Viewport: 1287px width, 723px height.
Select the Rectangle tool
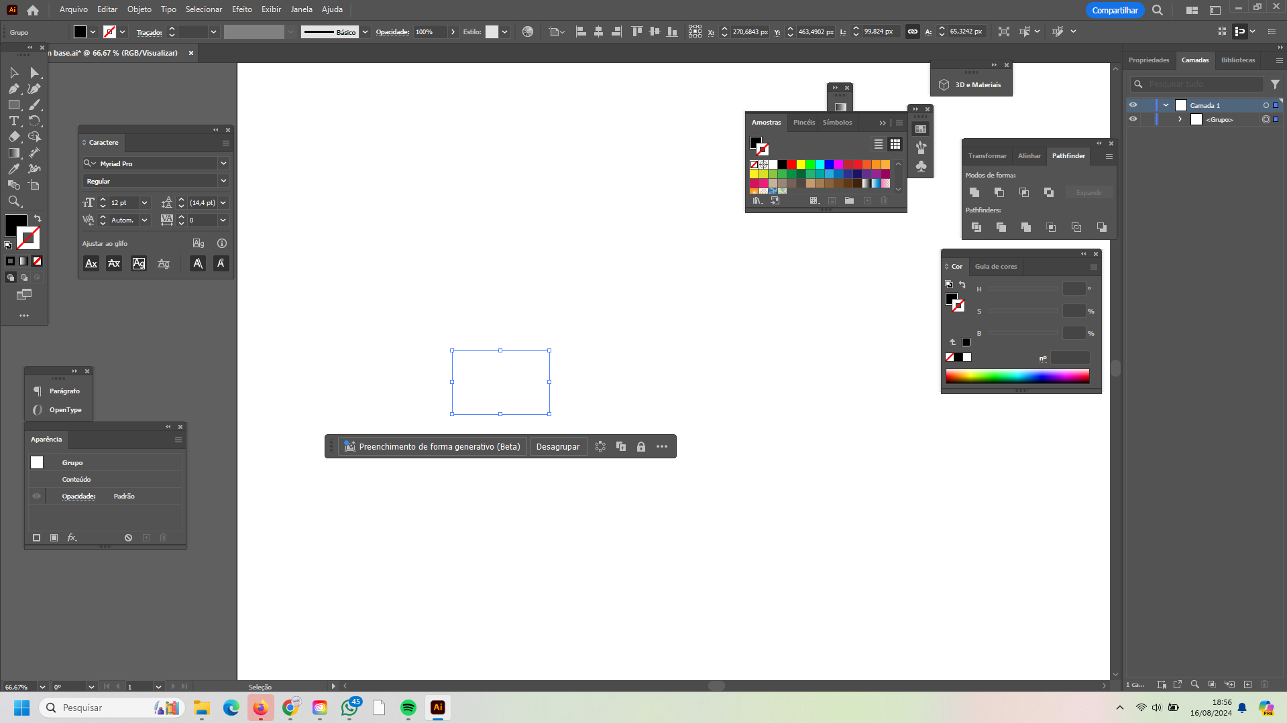[14, 105]
